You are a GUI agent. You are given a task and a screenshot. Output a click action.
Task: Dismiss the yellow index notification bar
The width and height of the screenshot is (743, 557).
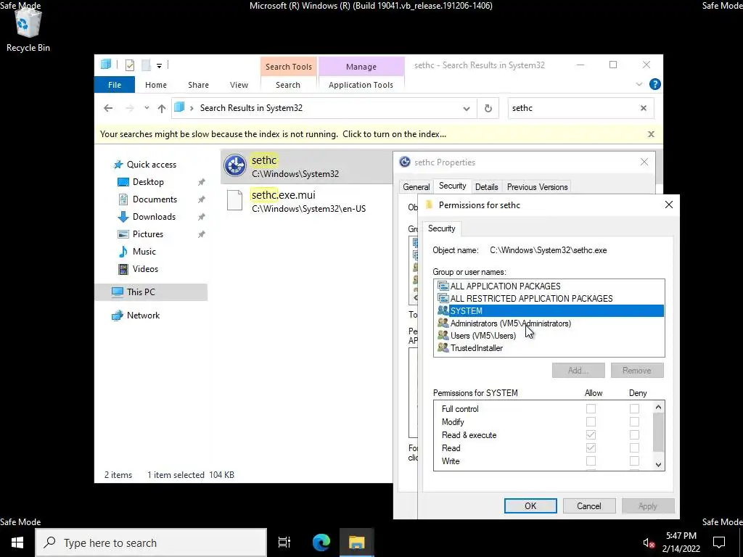(x=651, y=134)
